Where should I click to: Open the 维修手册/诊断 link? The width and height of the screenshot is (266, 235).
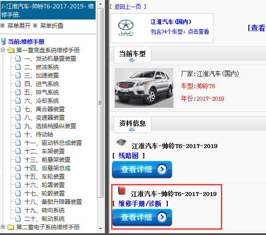(140, 204)
